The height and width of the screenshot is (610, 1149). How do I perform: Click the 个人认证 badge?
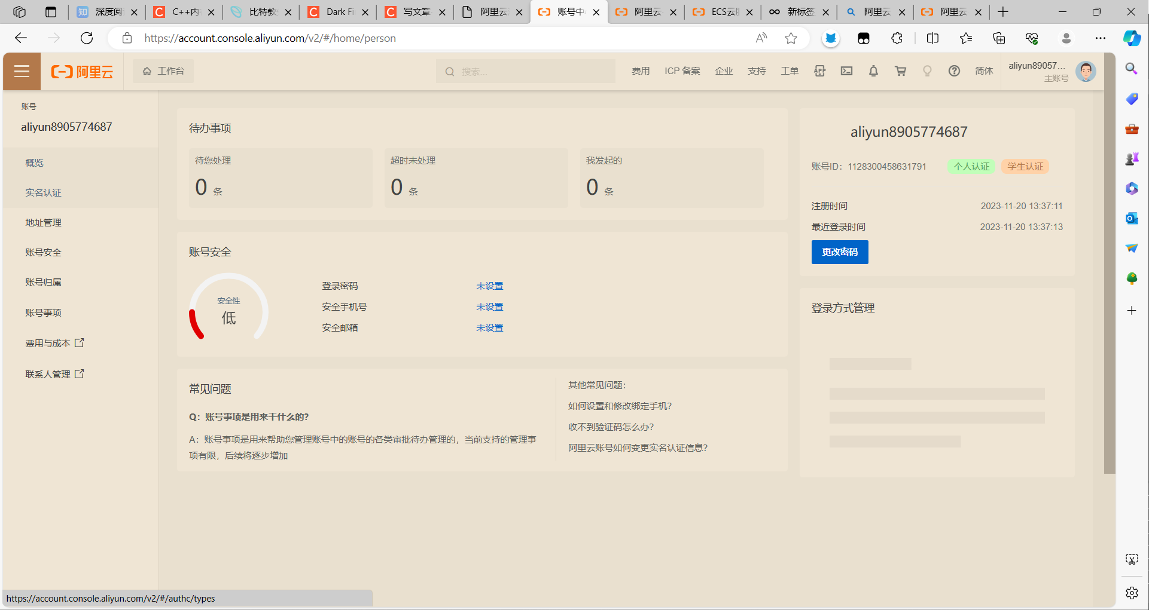971,167
